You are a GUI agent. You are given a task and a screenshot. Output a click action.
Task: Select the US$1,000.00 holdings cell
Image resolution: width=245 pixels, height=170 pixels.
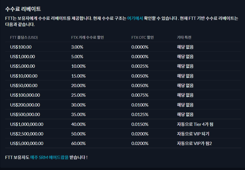(22, 56)
